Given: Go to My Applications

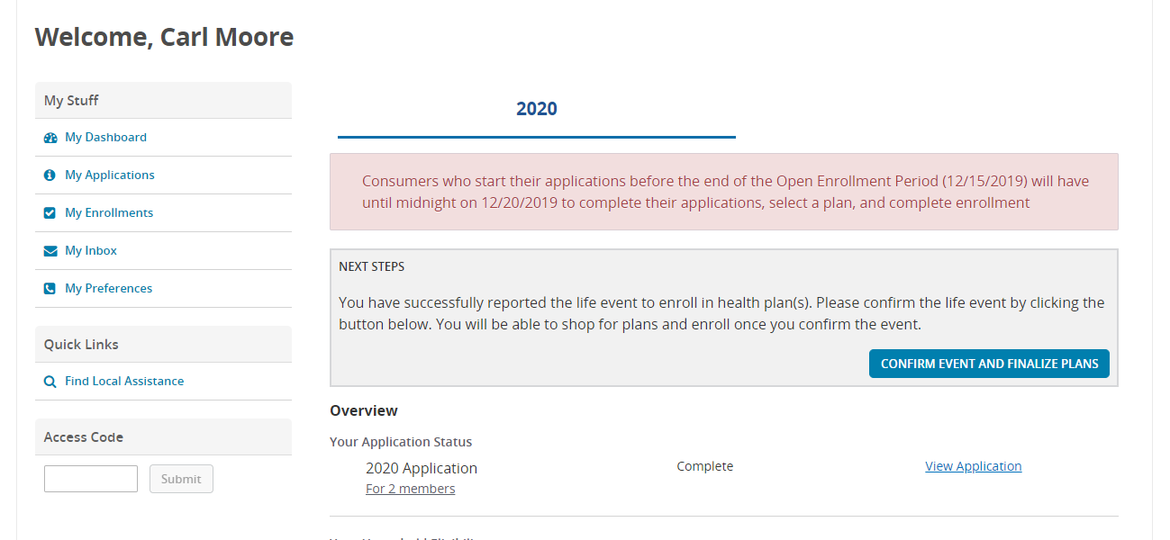Looking at the screenshot, I should 110,175.
